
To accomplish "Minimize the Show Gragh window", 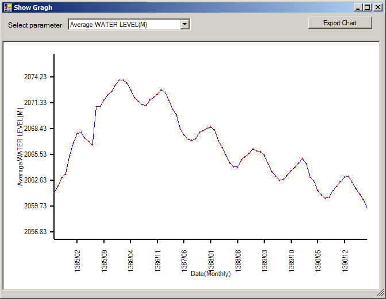I will [x=358, y=7].
